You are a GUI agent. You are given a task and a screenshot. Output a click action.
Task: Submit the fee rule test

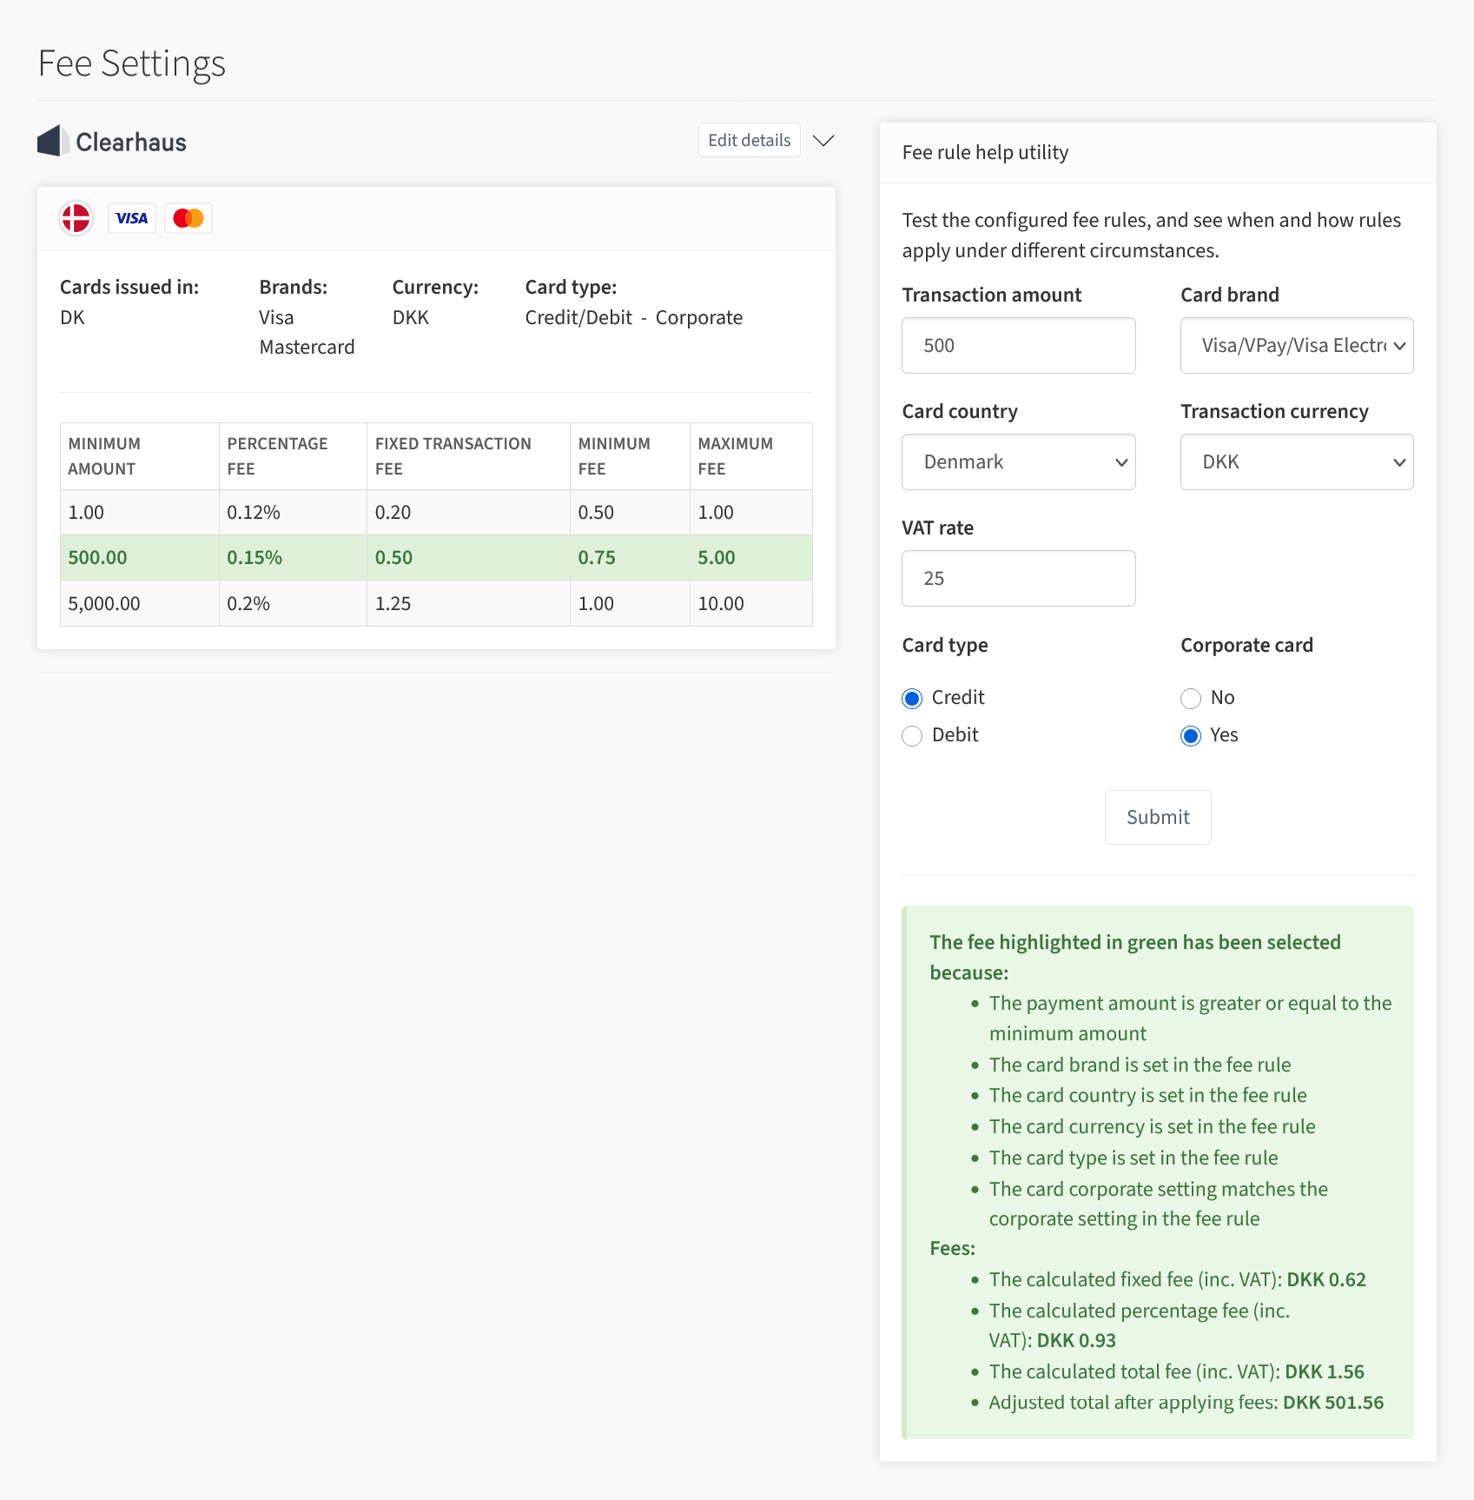[x=1157, y=817]
